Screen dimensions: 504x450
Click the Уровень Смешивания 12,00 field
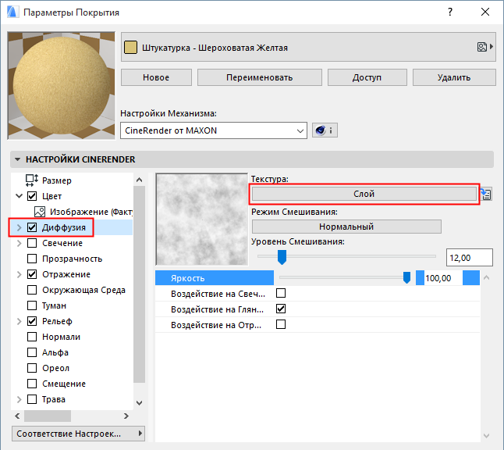tap(470, 258)
